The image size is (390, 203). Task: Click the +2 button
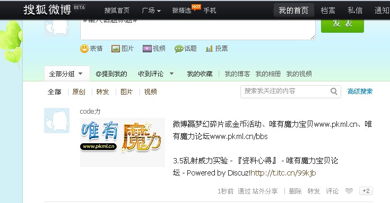tap(366, 191)
